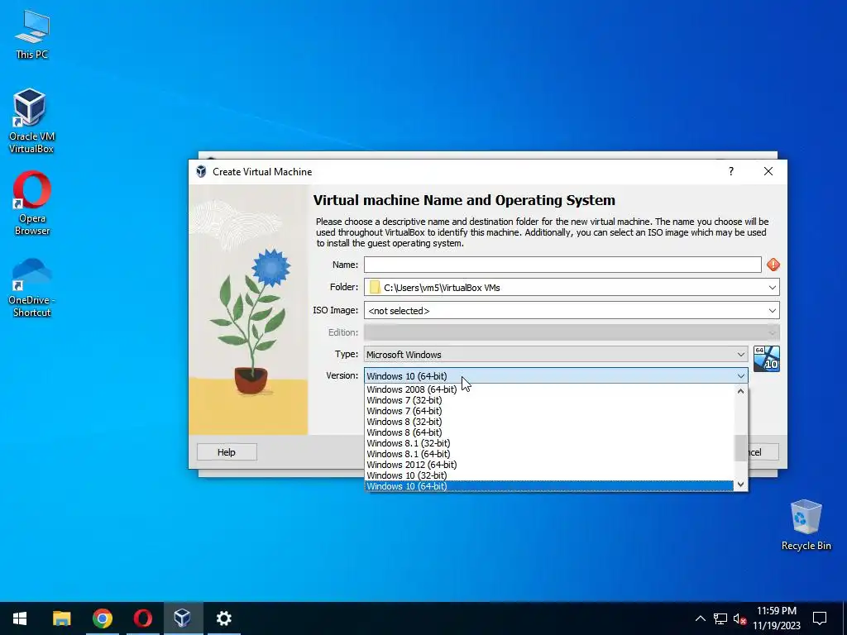
Task: Click the dialog help question mark
Action: pyautogui.click(x=731, y=171)
